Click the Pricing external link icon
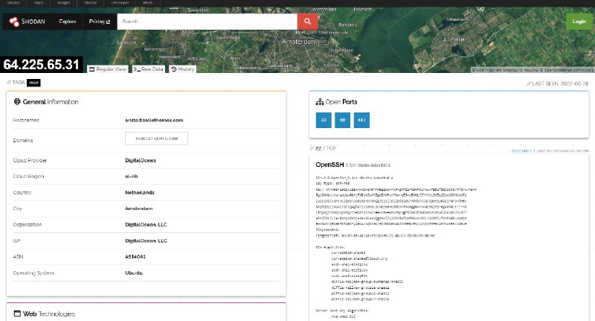This screenshot has width=595, height=321. coord(108,22)
